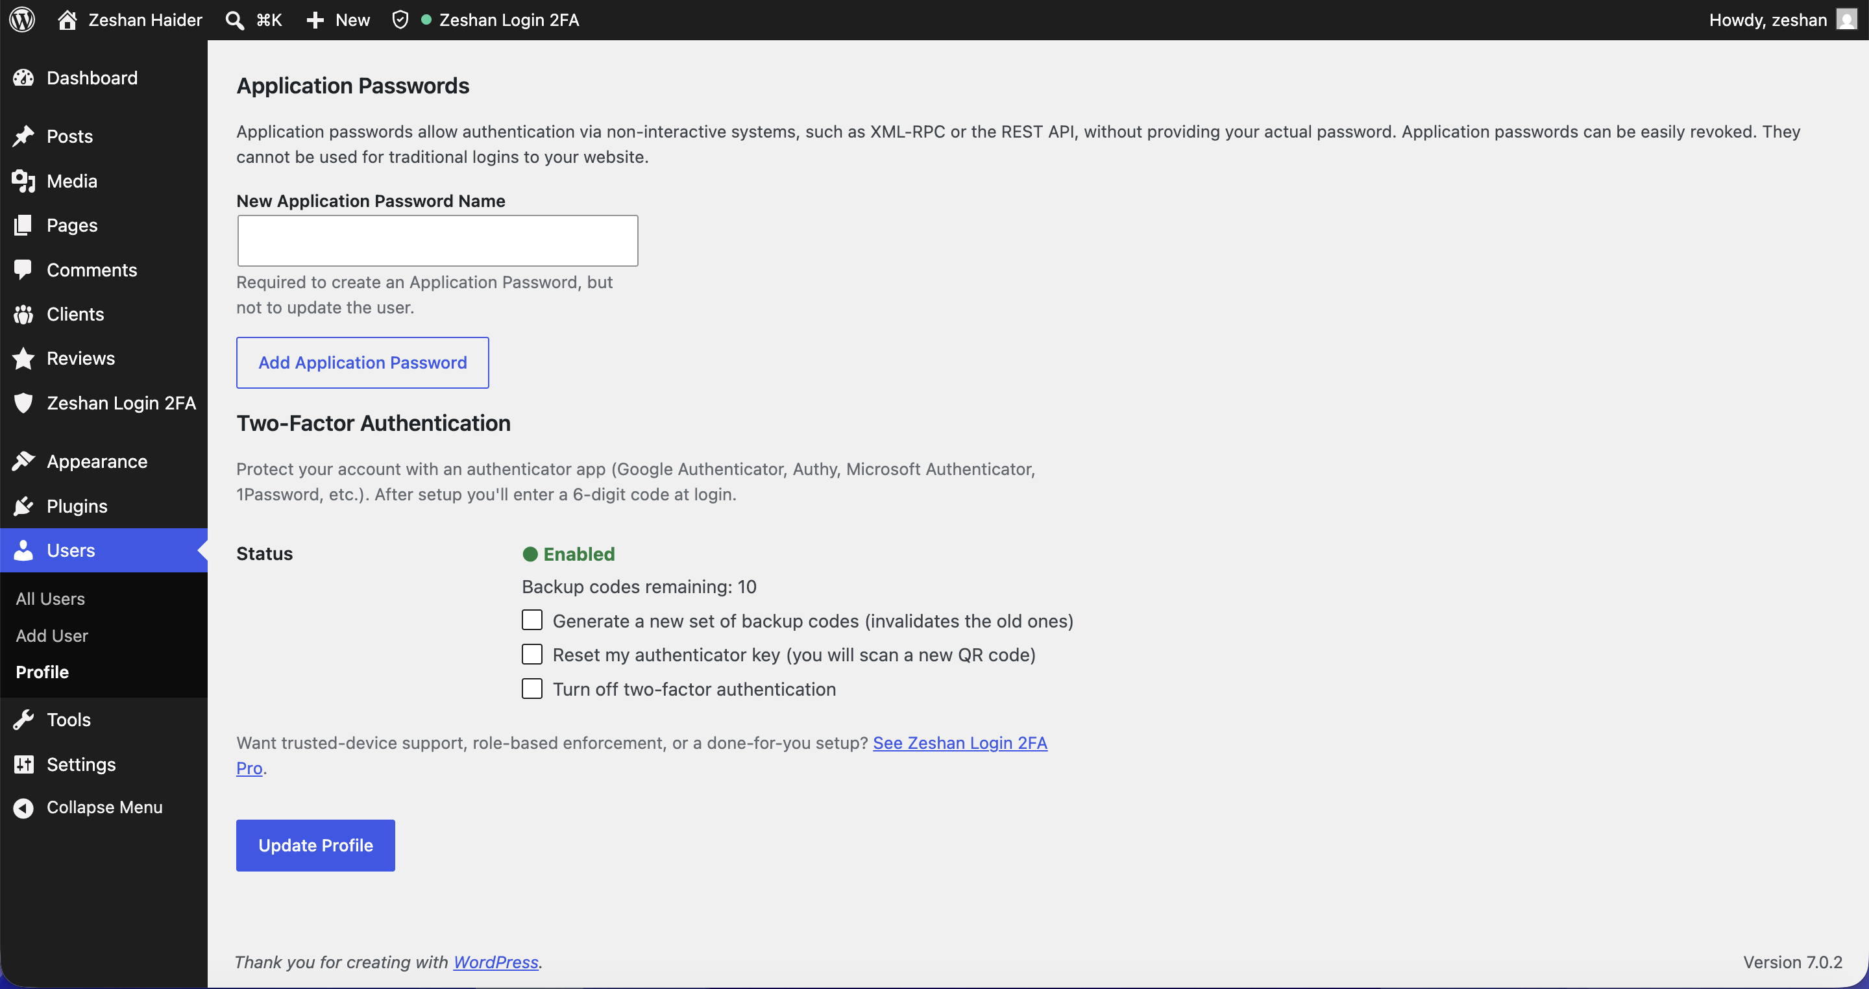Click the Dashboard gauge icon
The image size is (1869, 989).
23,78
